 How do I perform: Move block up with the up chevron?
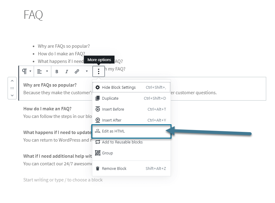(x=12, y=81)
